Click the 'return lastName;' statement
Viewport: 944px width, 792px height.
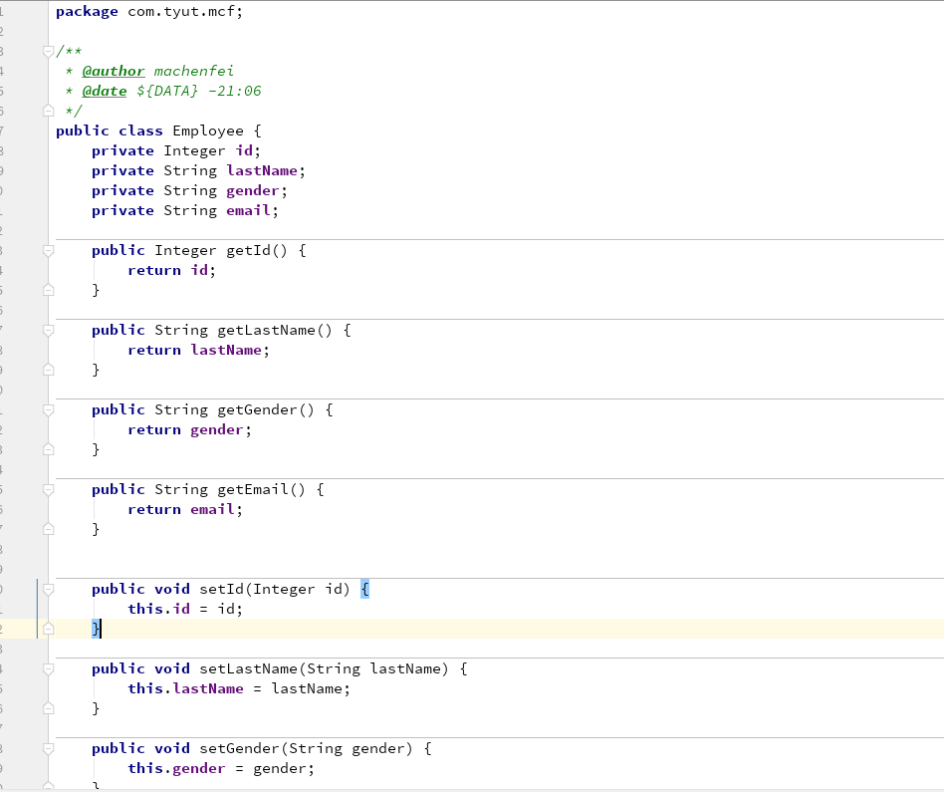coord(199,350)
